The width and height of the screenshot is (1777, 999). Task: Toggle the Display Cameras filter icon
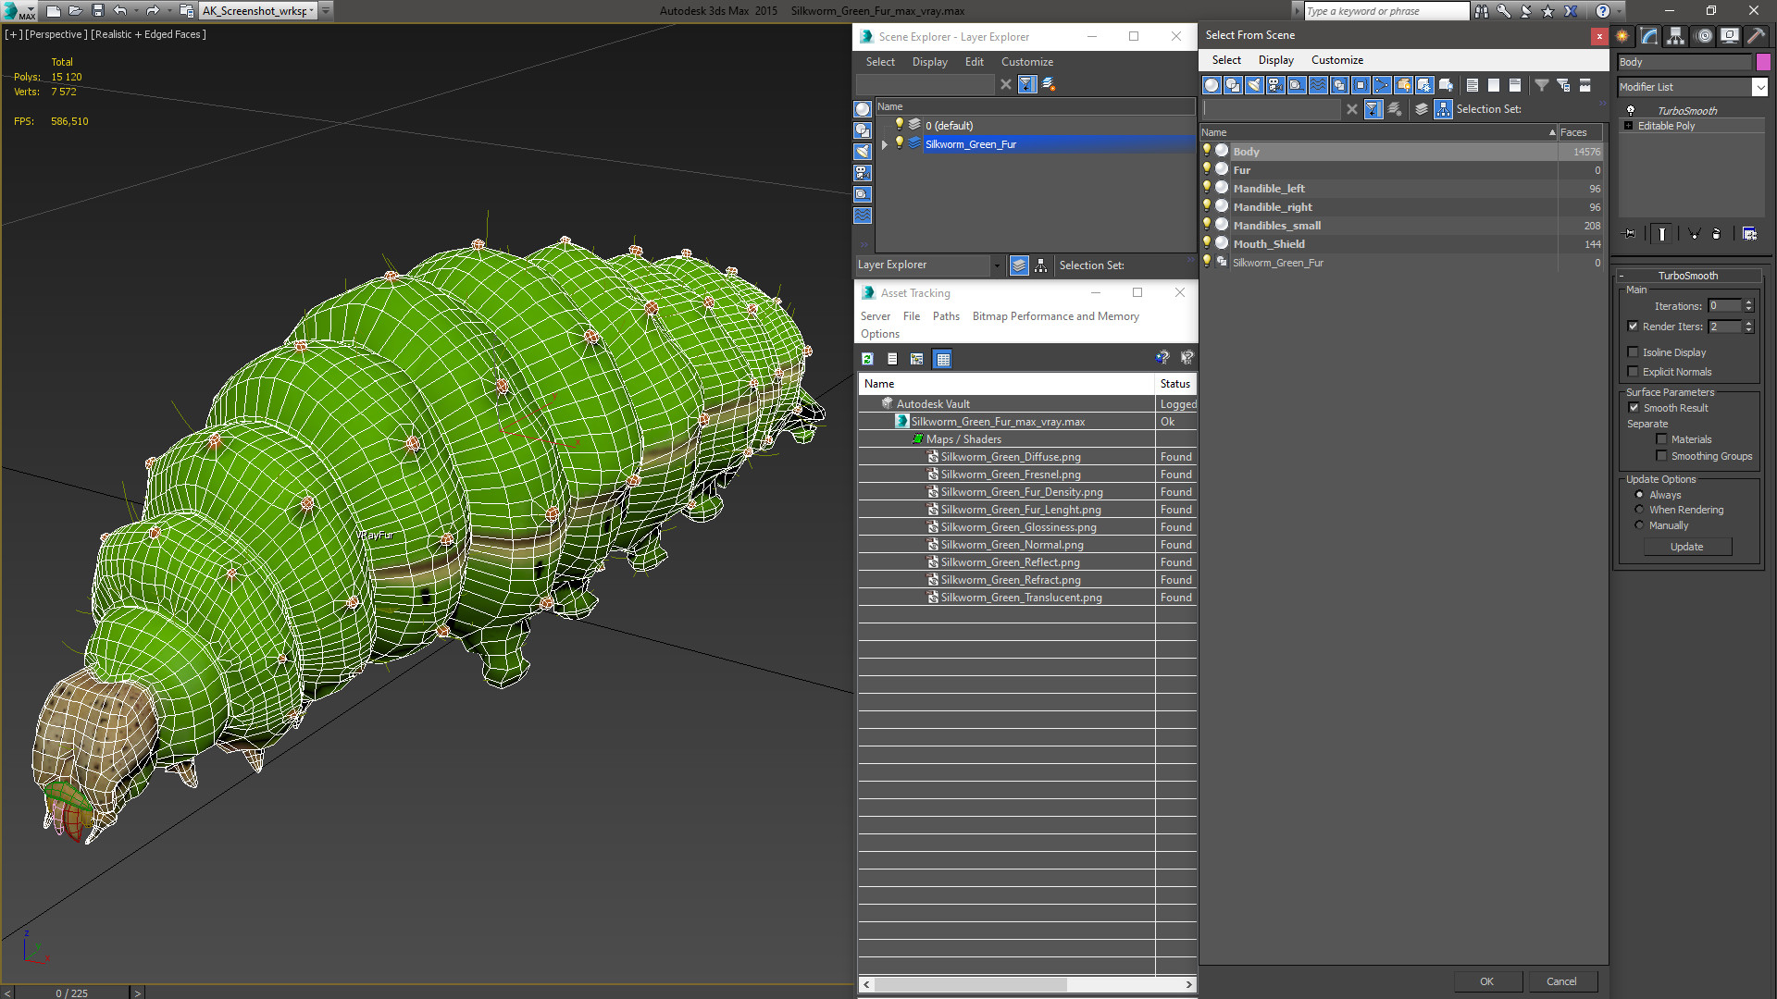coord(1275,85)
